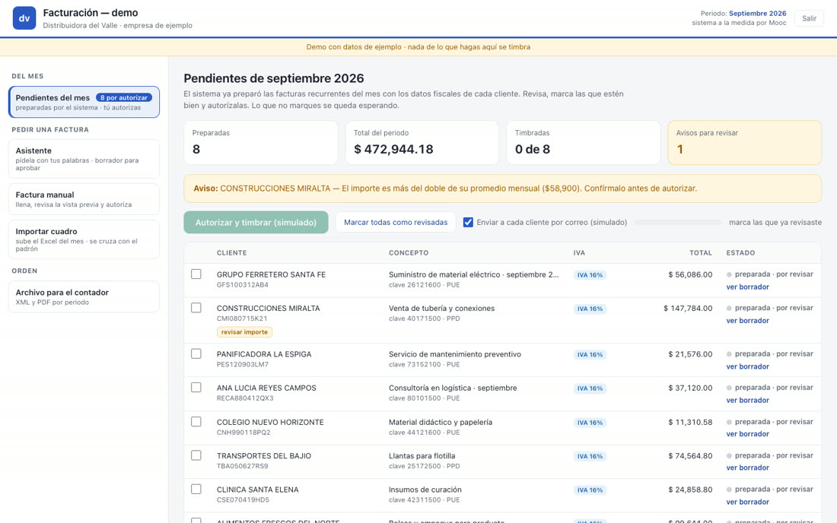837x523 pixels.
Task: Select PANIFICADORA LA ESPIGA checkbox
Action: pyautogui.click(x=196, y=353)
